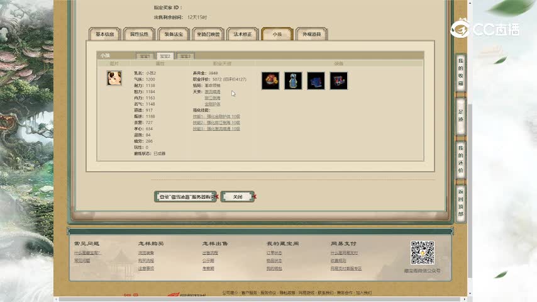Scan the WeChat QR code image
The height and width of the screenshot is (302, 537).
422,253
